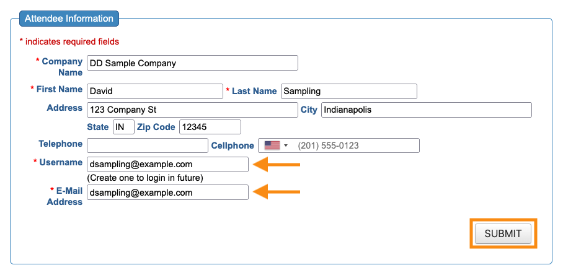Click into the First Name field

(154, 91)
